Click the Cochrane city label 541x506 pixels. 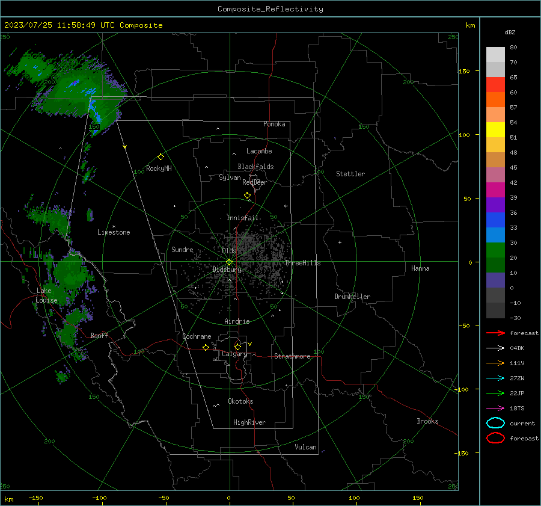[x=197, y=336]
